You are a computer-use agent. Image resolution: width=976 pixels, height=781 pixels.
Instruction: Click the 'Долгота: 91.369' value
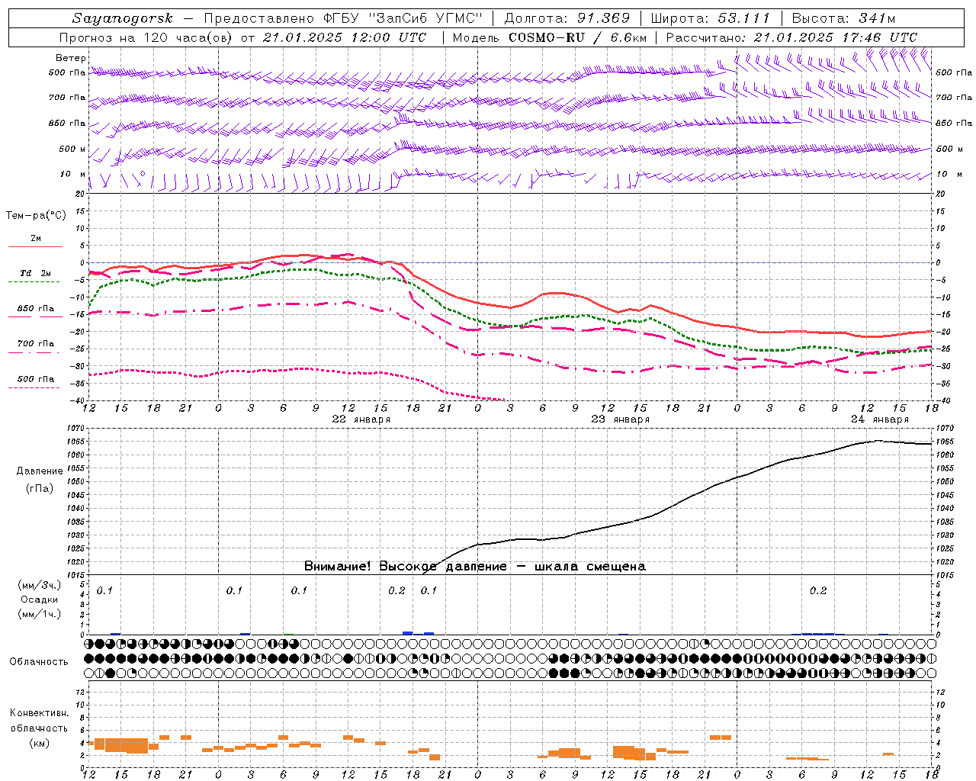click(567, 18)
